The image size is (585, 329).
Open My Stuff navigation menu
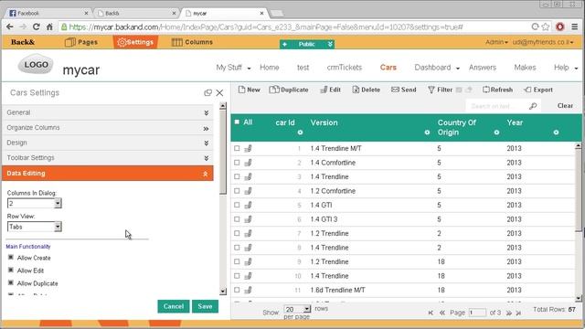pyautogui.click(x=234, y=68)
